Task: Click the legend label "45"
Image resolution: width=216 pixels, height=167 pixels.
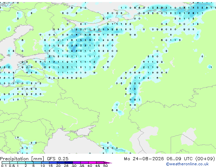Action: pos(98,166)
